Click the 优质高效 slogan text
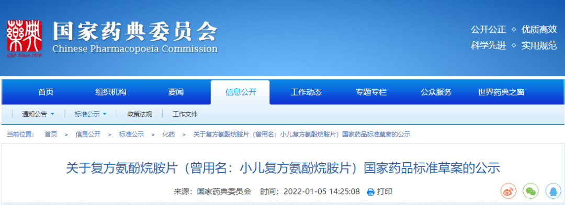 coord(539,29)
